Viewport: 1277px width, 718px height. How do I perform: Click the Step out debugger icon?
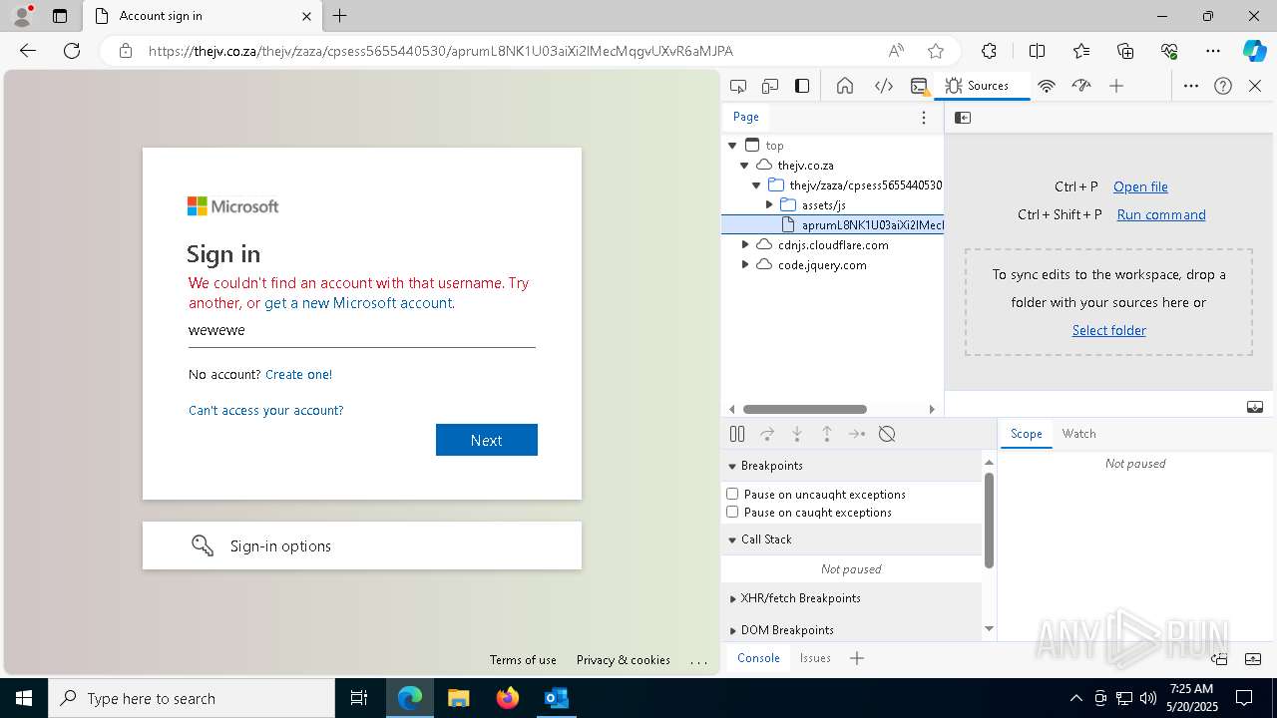pos(827,434)
